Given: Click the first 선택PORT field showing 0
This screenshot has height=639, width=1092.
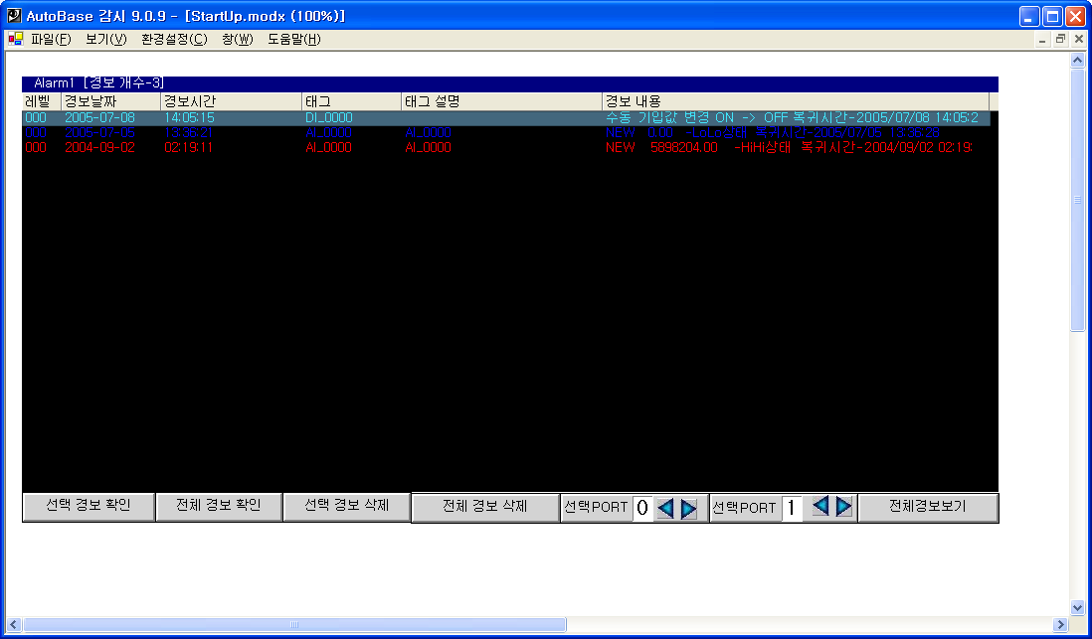Looking at the screenshot, I should click(642, 508).
